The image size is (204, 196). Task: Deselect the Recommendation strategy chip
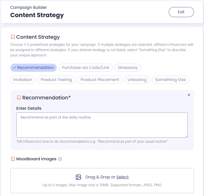(x=34, y=68)
